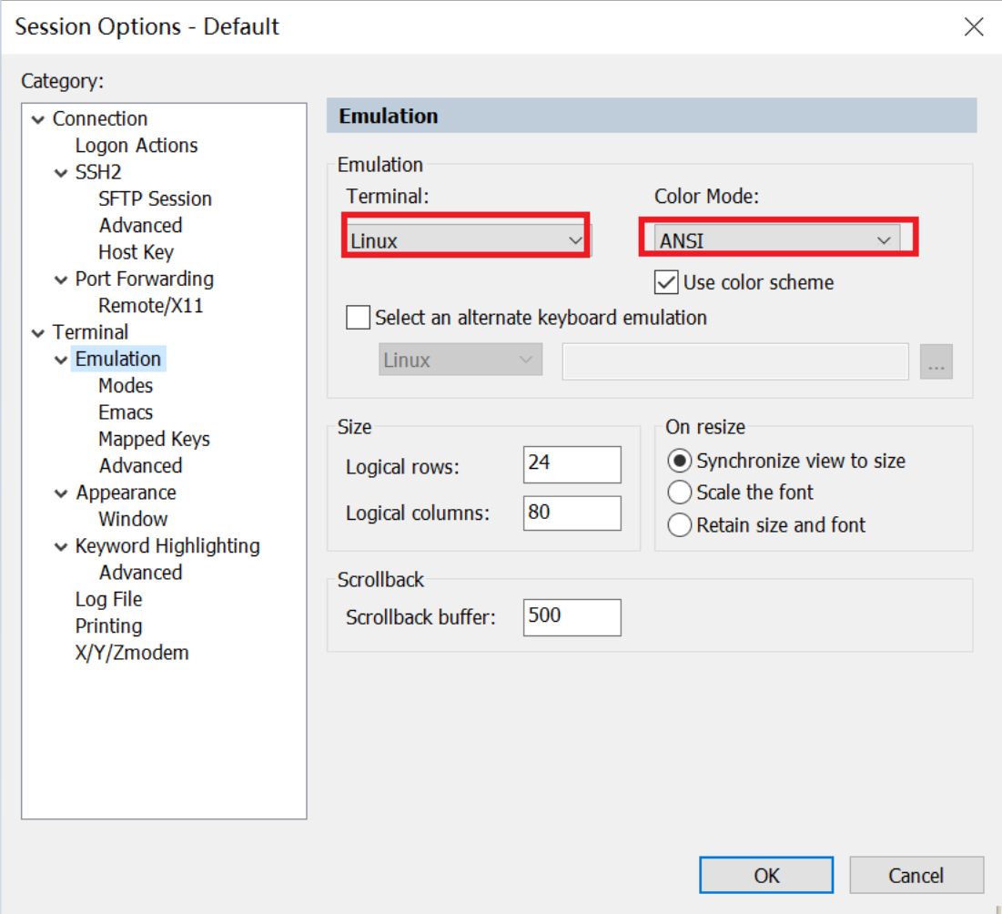
Task: Click the OK button
Action: point(766,875)
